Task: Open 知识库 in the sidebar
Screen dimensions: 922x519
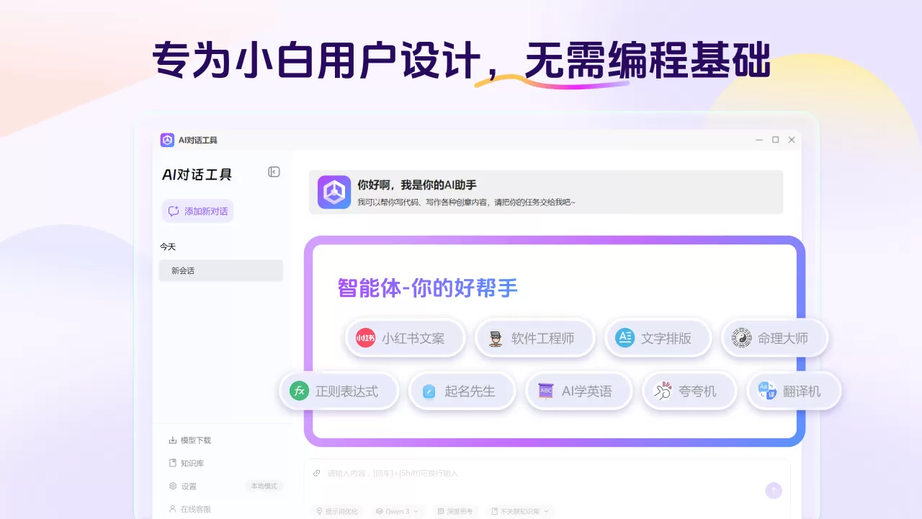Action: pyautogui.click(x=187, y=463)
